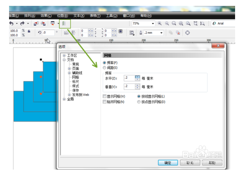Expand the 辅助线 tree node
The height and width of the screenshot is (175, 250).
pyautogui.click(x=69, y=73)
